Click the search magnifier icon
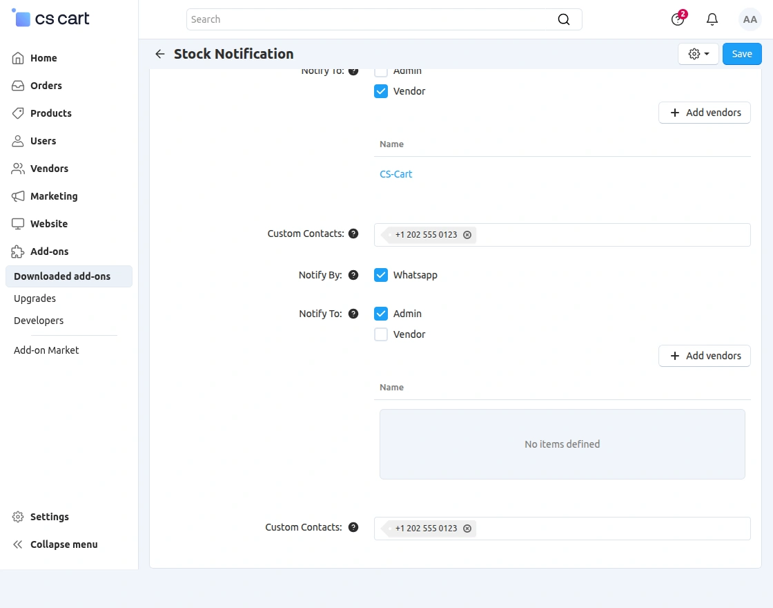The height and width of the screenshot is (608, 773). 564,19
